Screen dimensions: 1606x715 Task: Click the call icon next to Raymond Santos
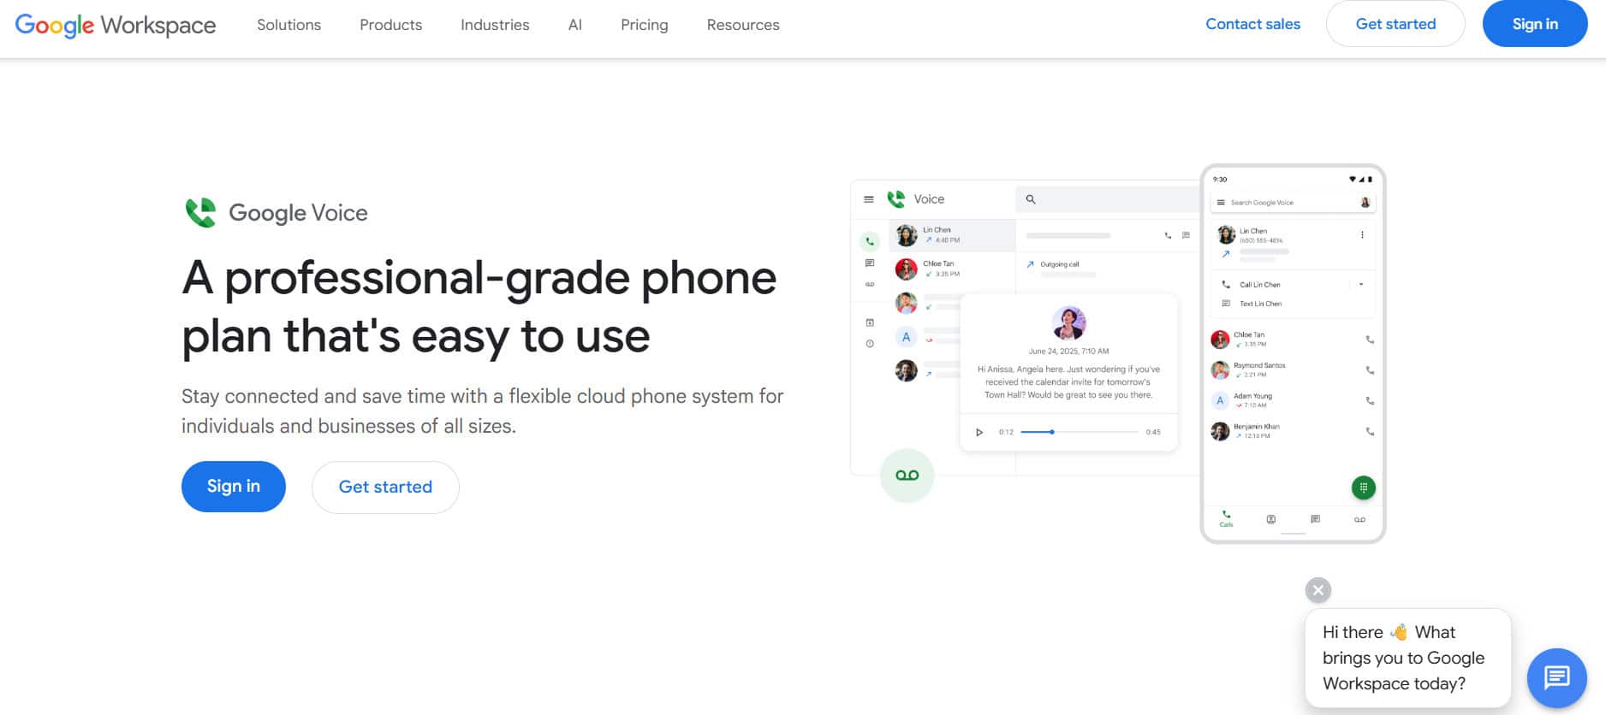(x=1370, y=370)
